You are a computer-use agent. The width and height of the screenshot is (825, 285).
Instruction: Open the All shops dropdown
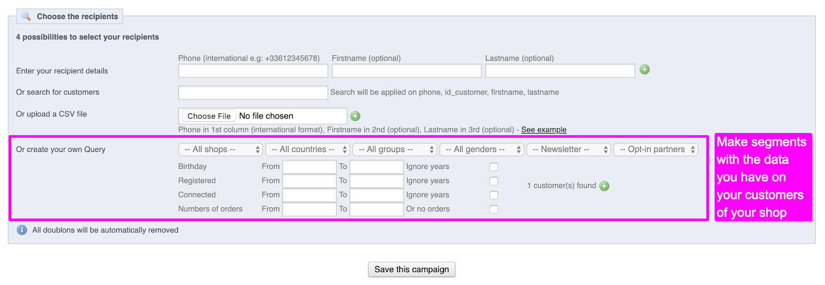click(x=221, y=149)
